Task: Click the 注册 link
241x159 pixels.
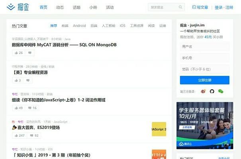Action: tap(229, 7)
